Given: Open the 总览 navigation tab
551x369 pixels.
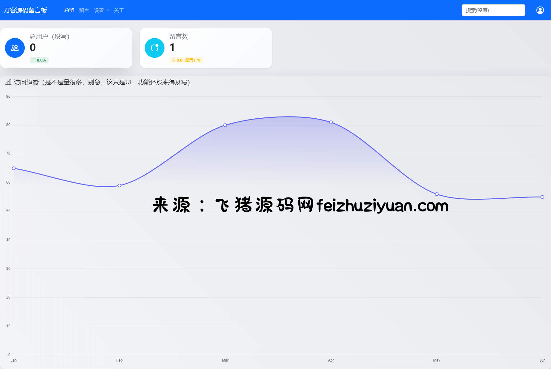Looking at the screenshot, I should coord(69,10).
